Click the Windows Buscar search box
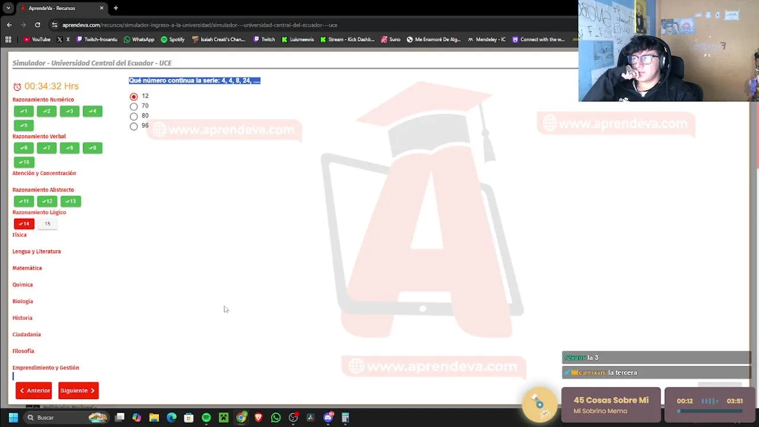Image resolution: width=759 pixels, height=427 pixels. click(x=65, y=418)
